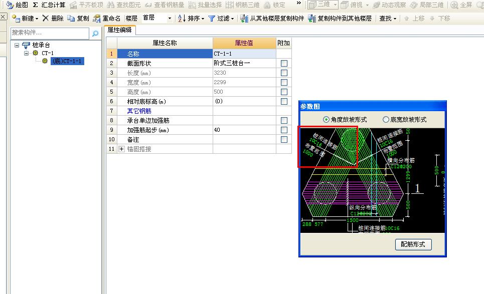Open the 三维 view dropdown

point(335,5)
